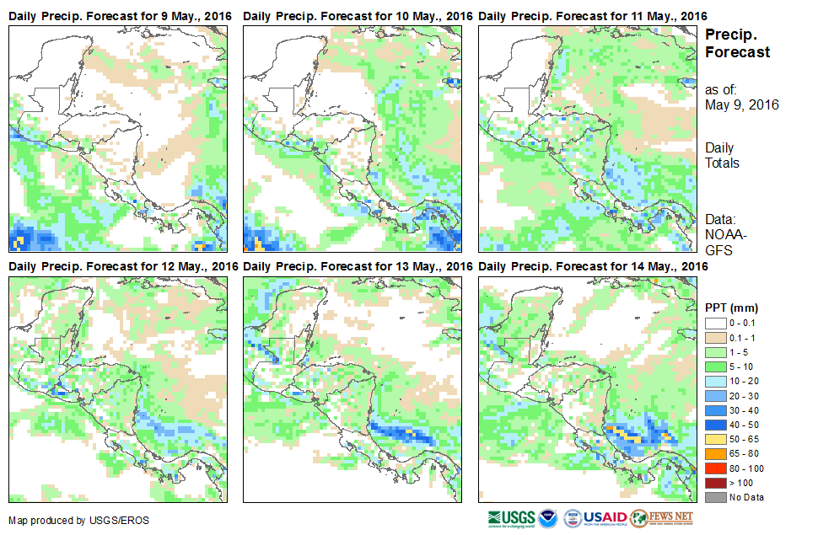This screenshot has height=535, width=818.
Task: Click the 80 - 100 mm legend swatch
Action: [716, 468]
